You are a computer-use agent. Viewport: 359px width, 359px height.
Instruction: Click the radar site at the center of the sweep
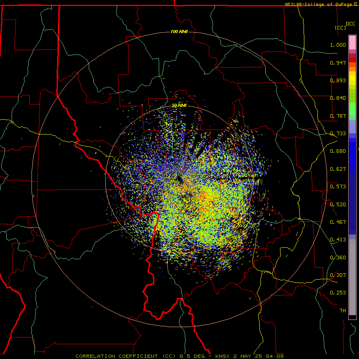(x=180, y=179)
